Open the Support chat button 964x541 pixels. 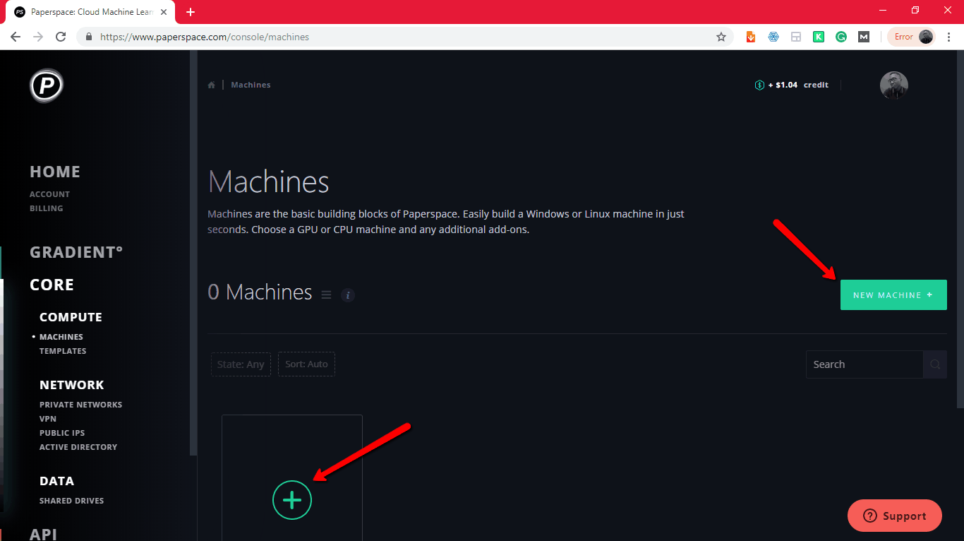[x=895, y=516]
